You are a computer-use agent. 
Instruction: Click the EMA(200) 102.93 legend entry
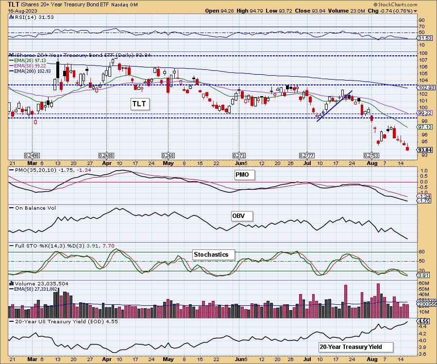tap(30, 71)
